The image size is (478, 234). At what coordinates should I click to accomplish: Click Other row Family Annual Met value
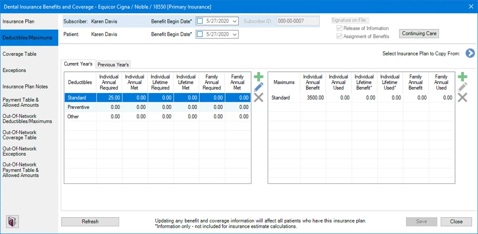point(243,117)
